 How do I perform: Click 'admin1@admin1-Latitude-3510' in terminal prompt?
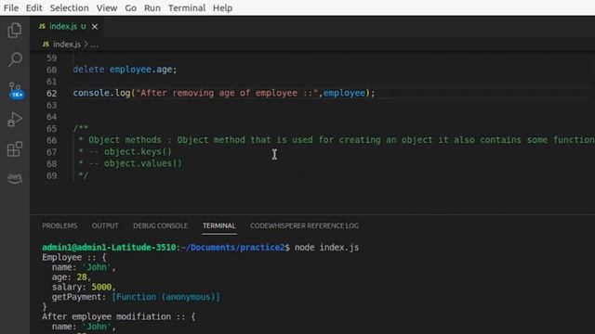109,248
